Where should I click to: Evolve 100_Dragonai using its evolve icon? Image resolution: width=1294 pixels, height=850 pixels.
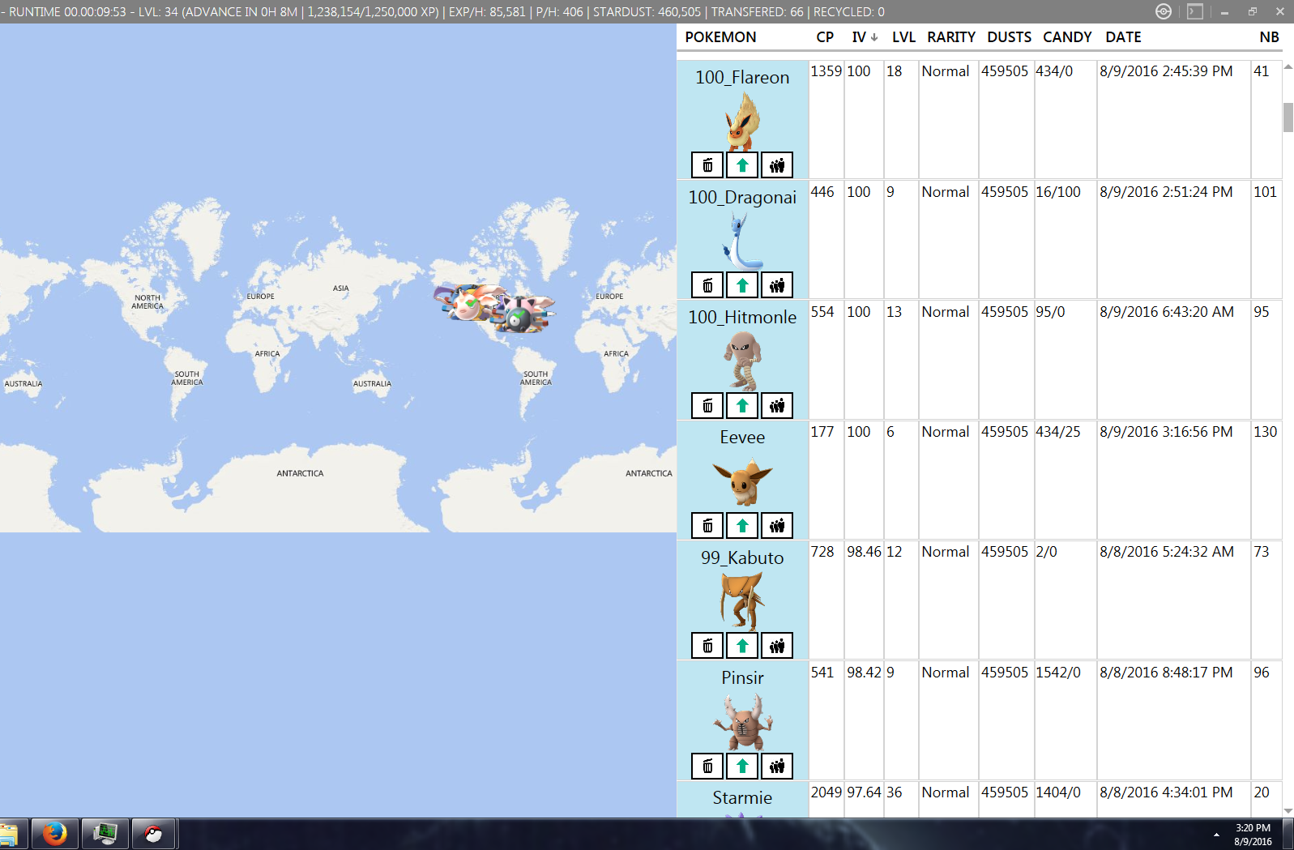(x=777, y=285)
